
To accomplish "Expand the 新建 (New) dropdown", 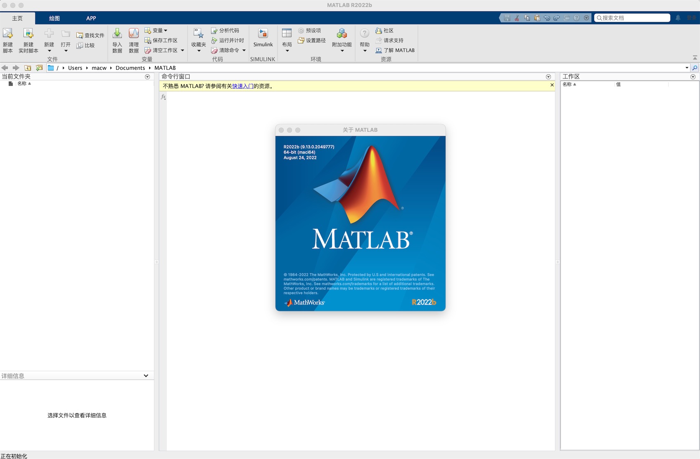I will [49, 51].
